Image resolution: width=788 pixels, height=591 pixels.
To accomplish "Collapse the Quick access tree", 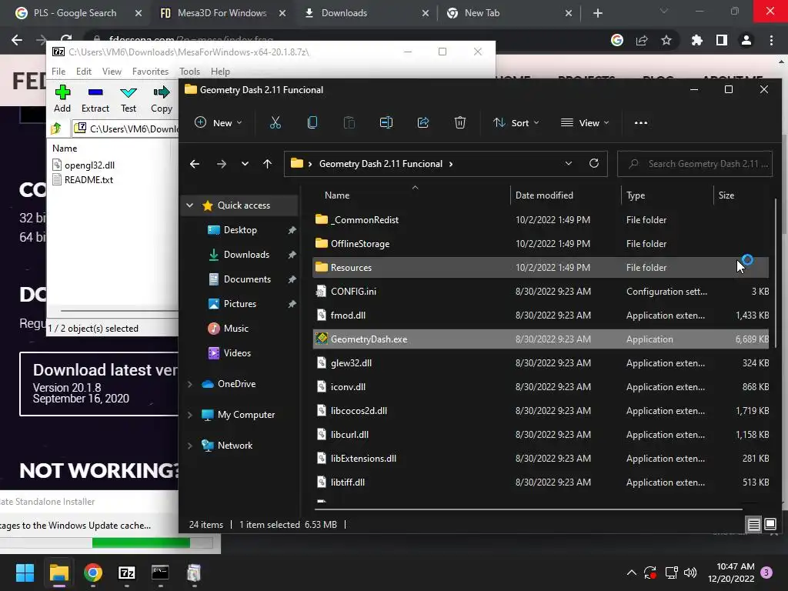I will pyautogui.click(x=190, y=205).
